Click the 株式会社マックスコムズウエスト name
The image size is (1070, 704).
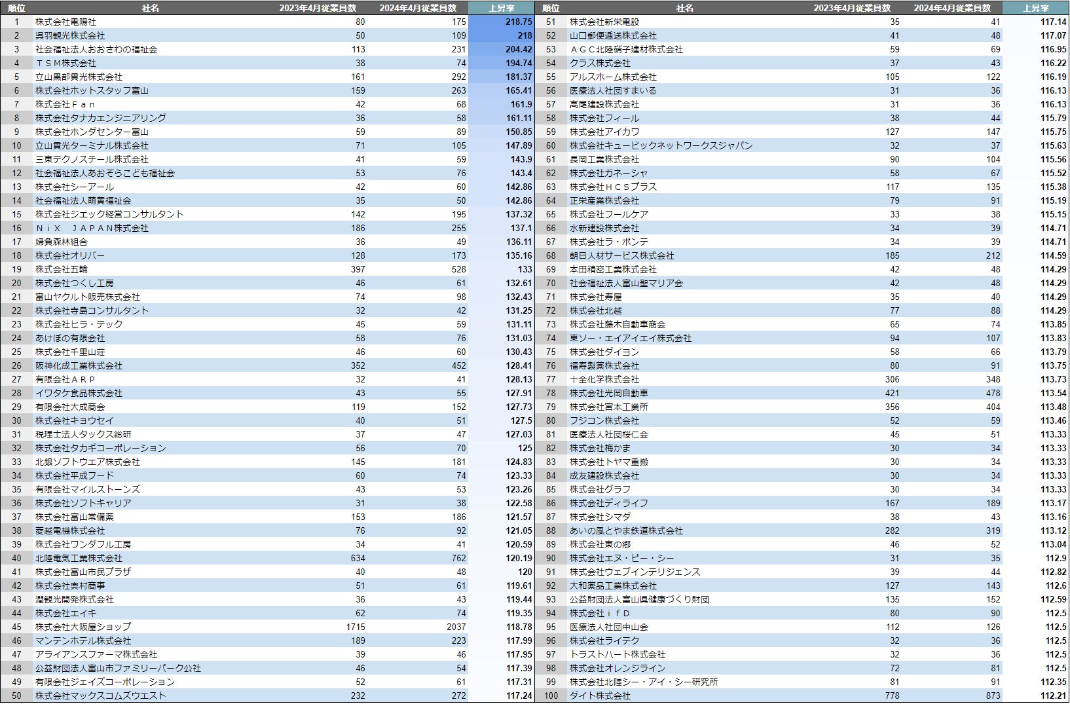(101, 695)
